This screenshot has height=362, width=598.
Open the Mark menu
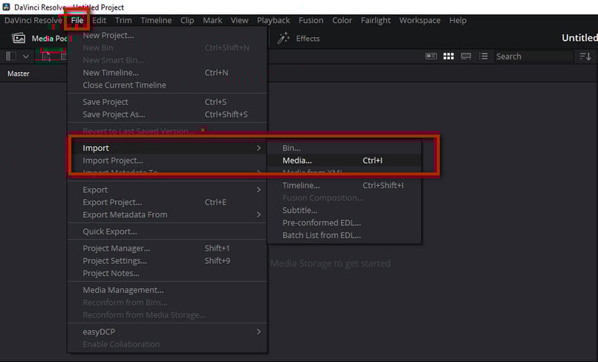coord(212,20)
